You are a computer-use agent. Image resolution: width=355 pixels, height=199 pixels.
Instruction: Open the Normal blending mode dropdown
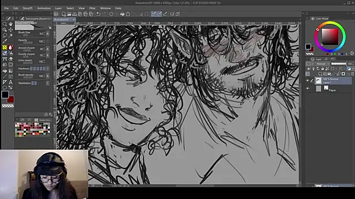tap(323, 64)
